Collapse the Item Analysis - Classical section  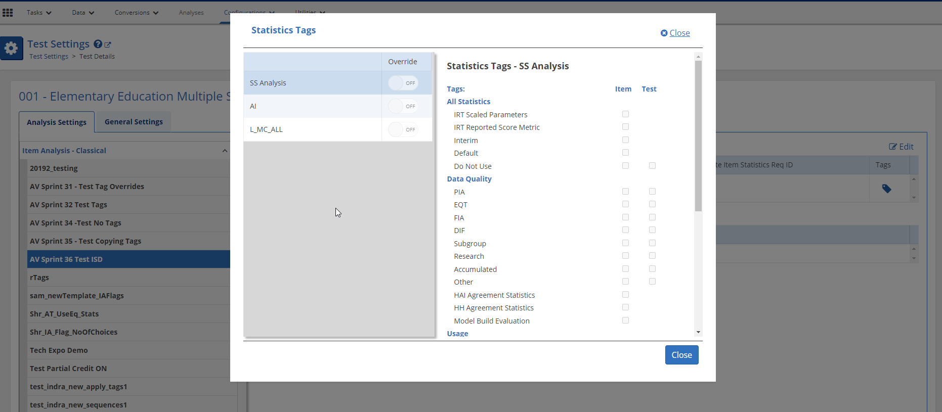(x=225, y=151)
